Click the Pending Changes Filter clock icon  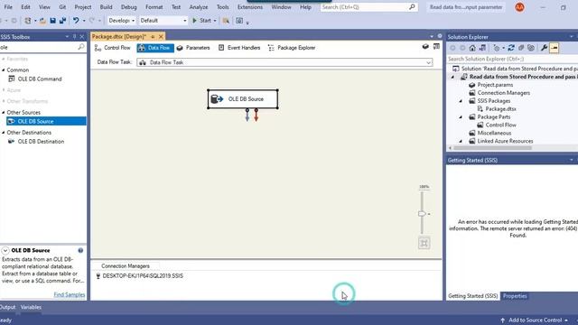pyautogui.click(x=497, y=48)
